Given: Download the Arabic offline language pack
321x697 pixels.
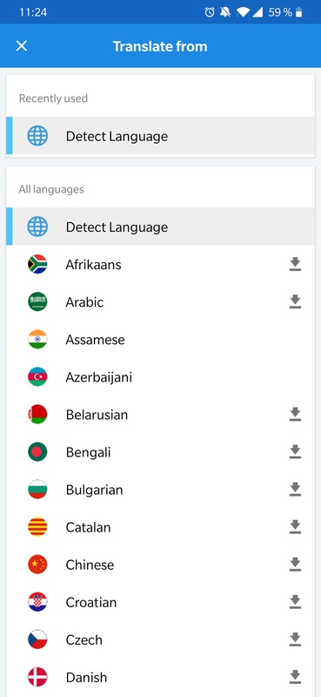Looking at the screenshot, I should coord(295,301).
